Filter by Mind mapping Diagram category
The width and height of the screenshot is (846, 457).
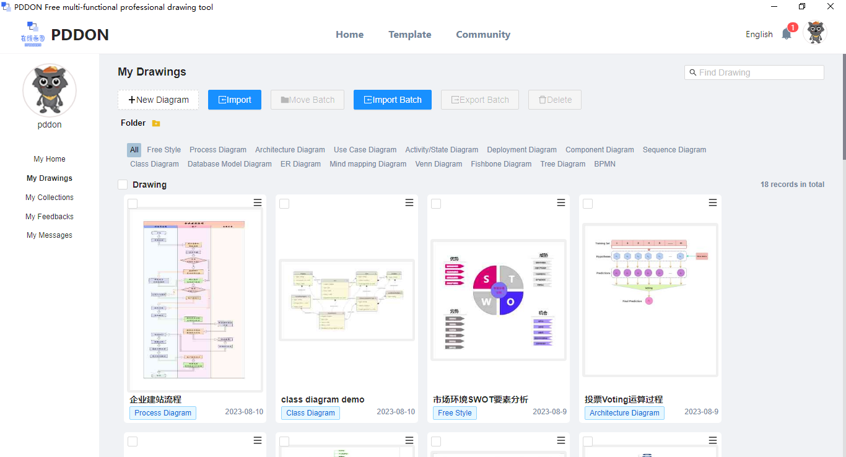(368, 164)
